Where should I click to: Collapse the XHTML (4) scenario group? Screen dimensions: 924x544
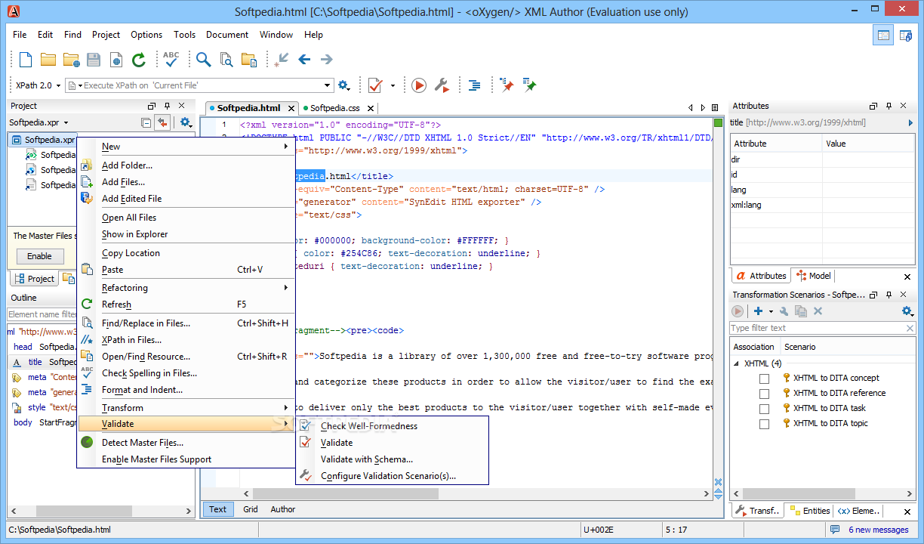[737, 363]
